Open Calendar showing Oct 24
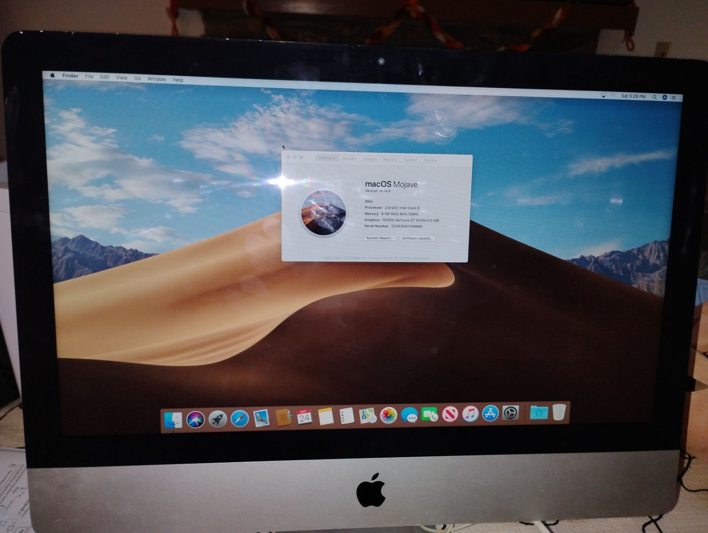708x533 pixels. [304, 417]
